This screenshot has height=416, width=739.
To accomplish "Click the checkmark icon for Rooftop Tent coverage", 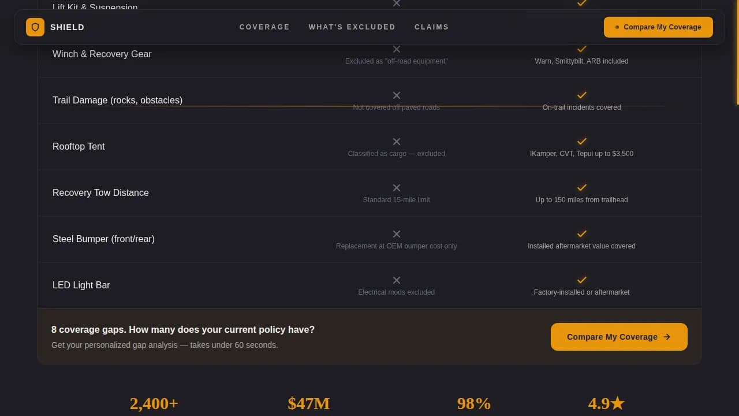I will click(x=581, y=142).
